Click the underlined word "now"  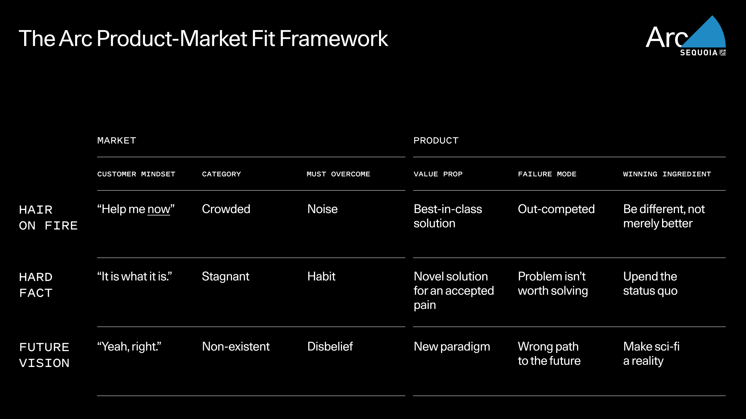click(159, 209)
